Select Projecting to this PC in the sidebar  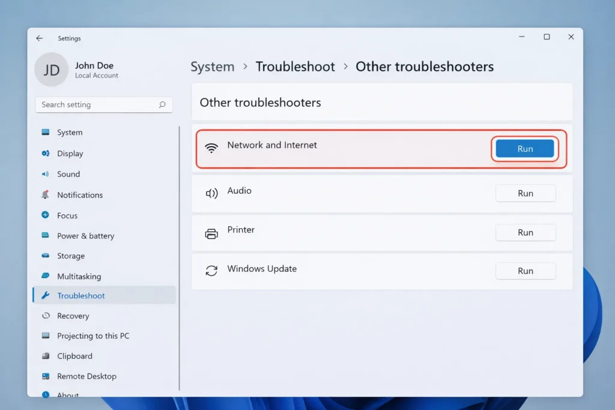pyautogui.click(x=93, y=336)
